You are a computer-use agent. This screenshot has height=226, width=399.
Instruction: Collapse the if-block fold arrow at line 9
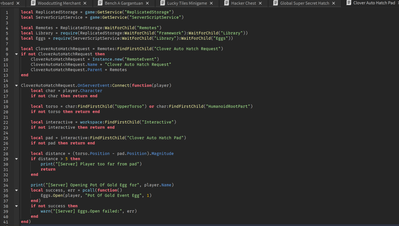tap(16, 54)
